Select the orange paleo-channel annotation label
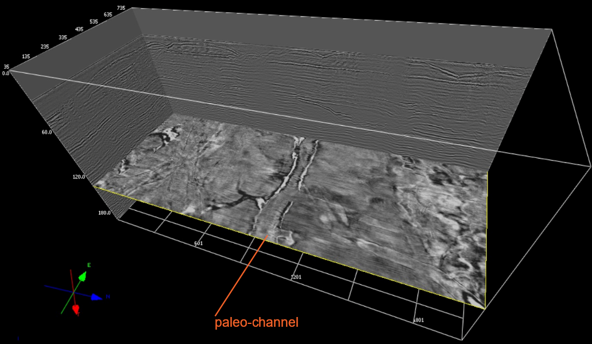This screenshot has height=344, width=592. click(x=256, y=323)
